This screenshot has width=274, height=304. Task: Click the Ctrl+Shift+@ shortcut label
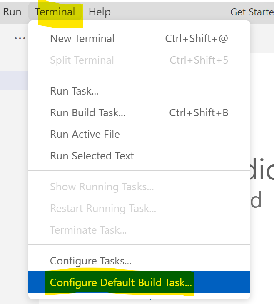tap(197, 39)
